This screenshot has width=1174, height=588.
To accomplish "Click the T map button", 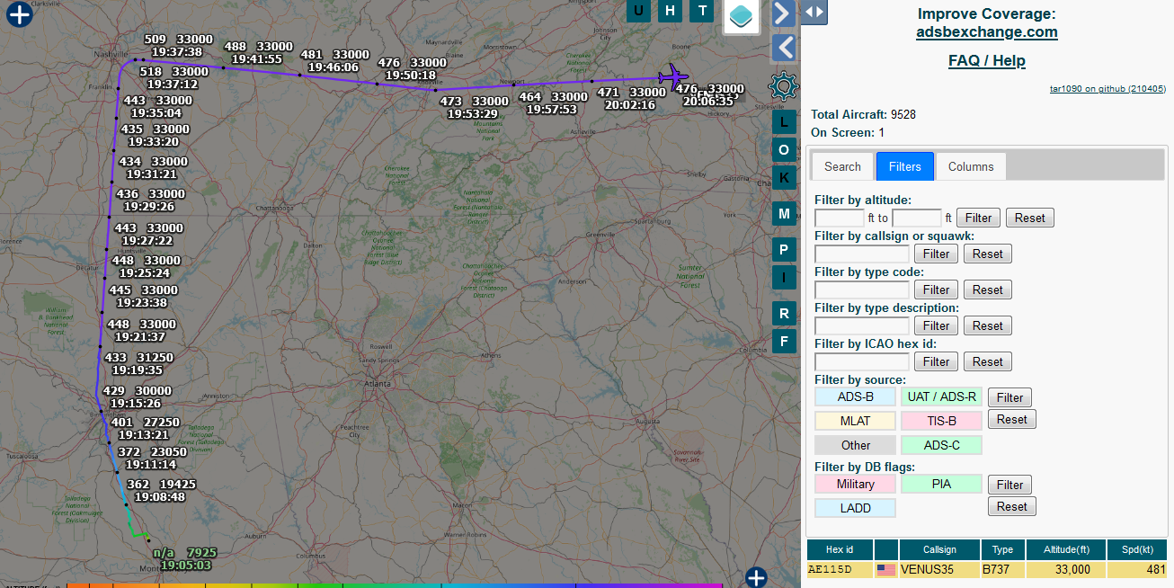I will coord(702,11).
